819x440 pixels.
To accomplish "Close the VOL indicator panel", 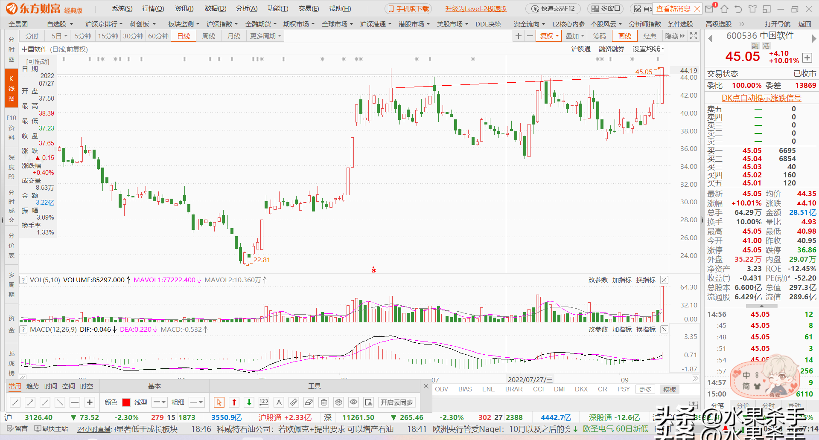I will click(664, 280).
